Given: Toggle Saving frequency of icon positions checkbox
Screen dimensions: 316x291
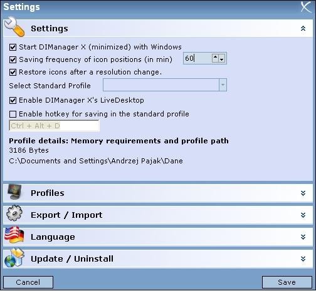Looking at the screenshot, I should 13,60.
